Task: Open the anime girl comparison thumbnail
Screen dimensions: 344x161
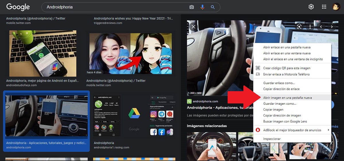Action: point(131,53)
